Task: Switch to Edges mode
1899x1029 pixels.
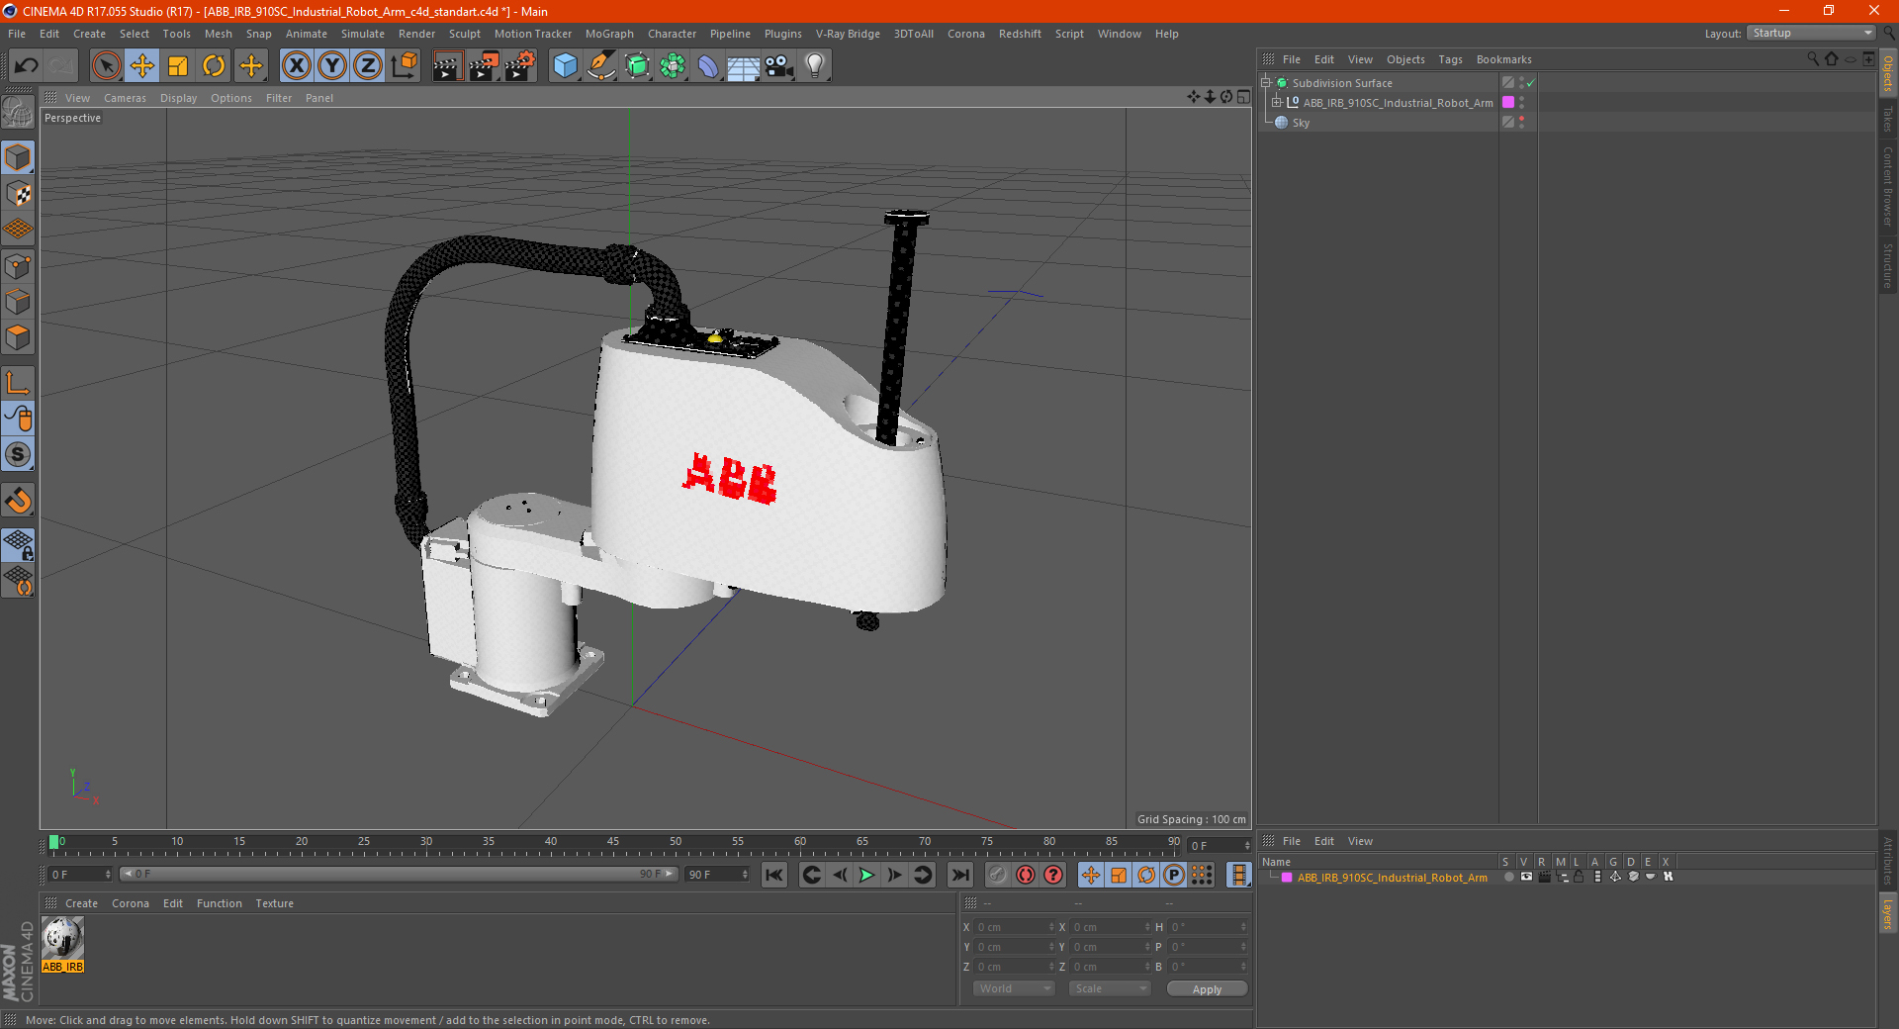Action: coord(18,302)
